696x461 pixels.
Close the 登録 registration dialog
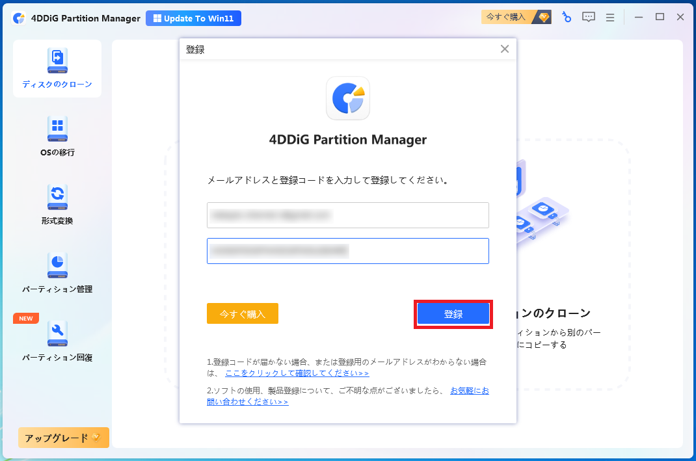pos(505,49)
